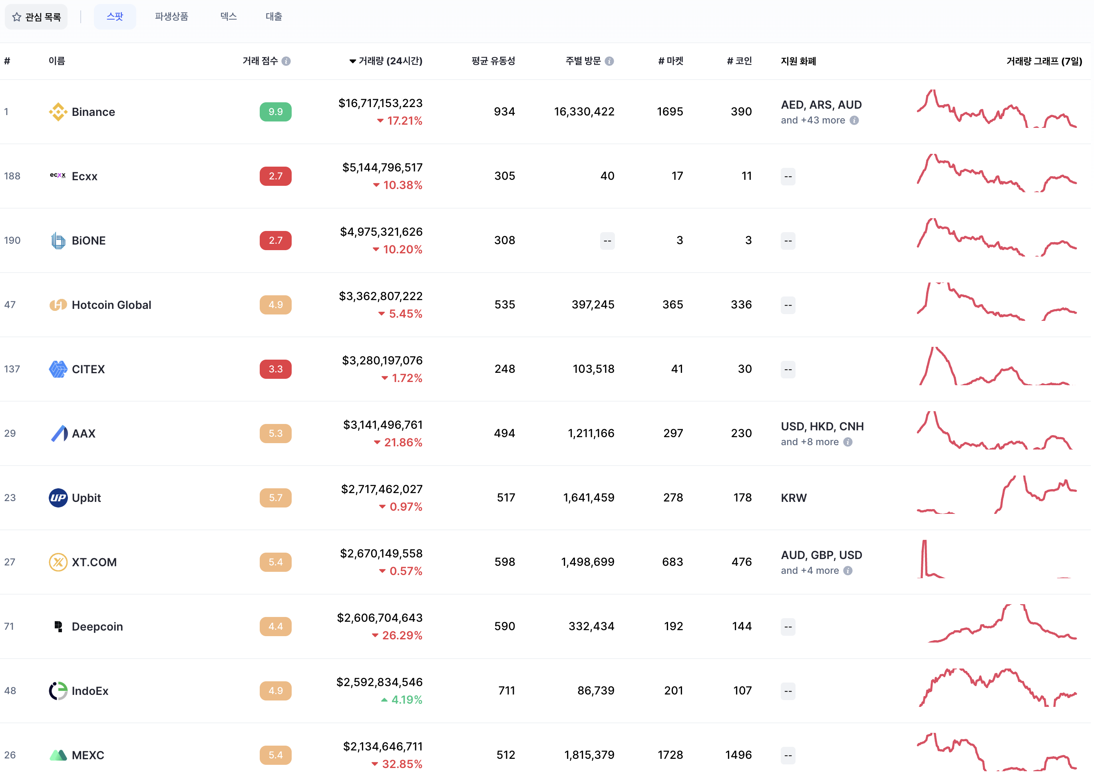Open the Deepcoin exchange link
The width and height of the screenshot is (1094, 780).
pyautogui.click(x=97, y=626)
